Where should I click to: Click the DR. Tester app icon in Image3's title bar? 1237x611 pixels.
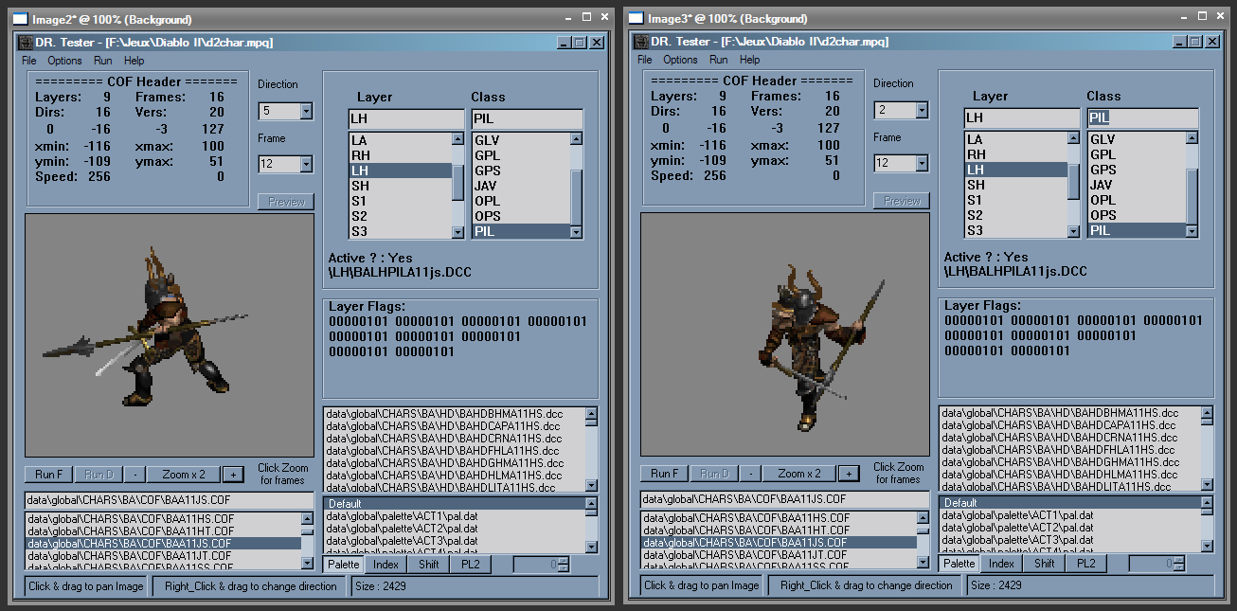pos(640,42)
